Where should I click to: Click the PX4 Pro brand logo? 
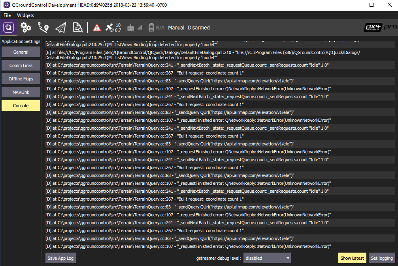tap(380, 27)
